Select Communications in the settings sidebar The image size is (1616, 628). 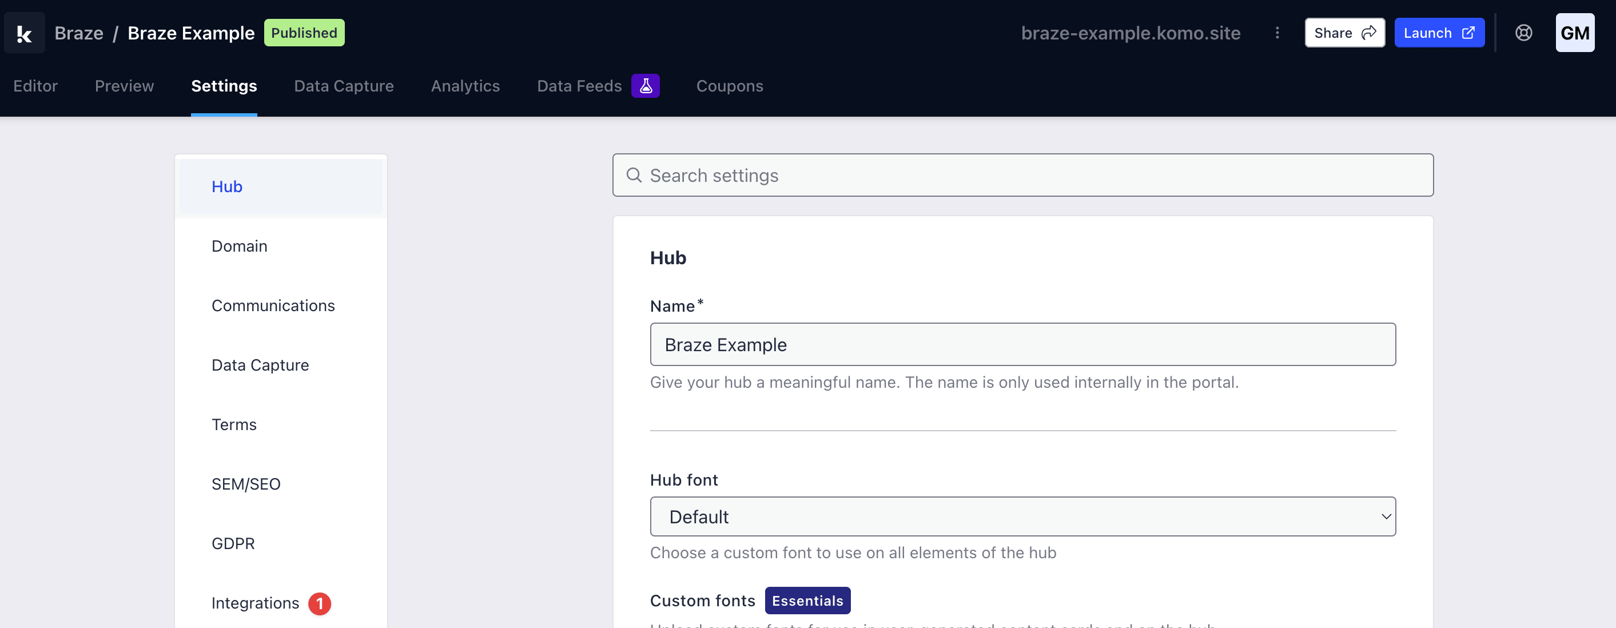pyautogui.click(x=273, y=305)
